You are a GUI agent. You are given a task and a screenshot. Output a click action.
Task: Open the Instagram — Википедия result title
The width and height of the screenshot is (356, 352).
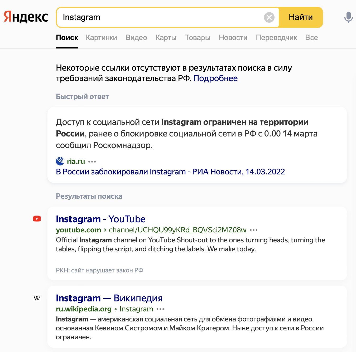[x=109, y=298]
